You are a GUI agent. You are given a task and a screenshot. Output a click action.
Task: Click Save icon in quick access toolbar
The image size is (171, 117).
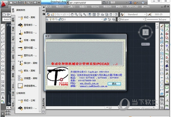tap(20, 2)
